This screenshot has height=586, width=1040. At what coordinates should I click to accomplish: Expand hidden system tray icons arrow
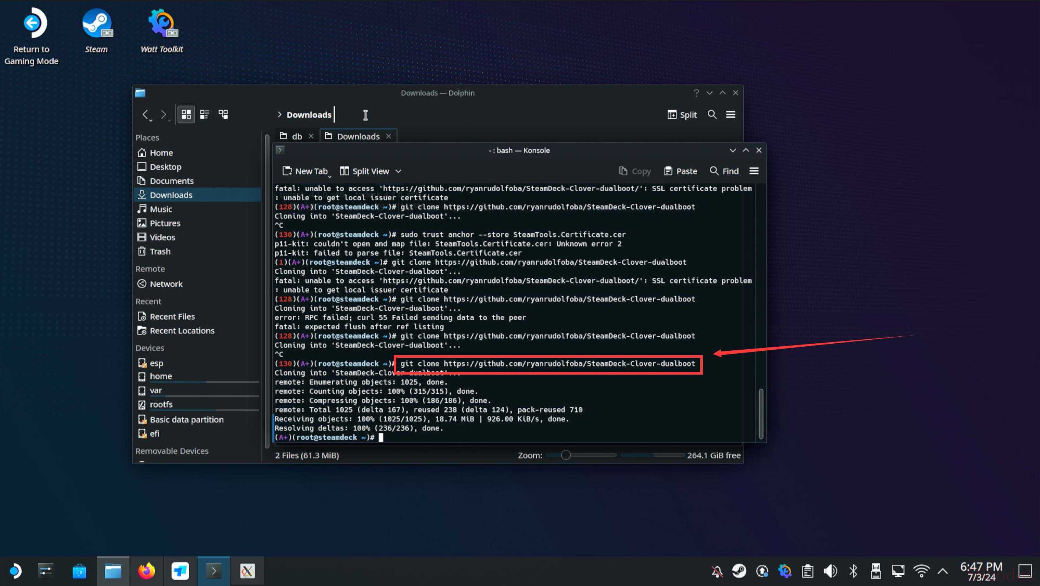pos(943,571)
